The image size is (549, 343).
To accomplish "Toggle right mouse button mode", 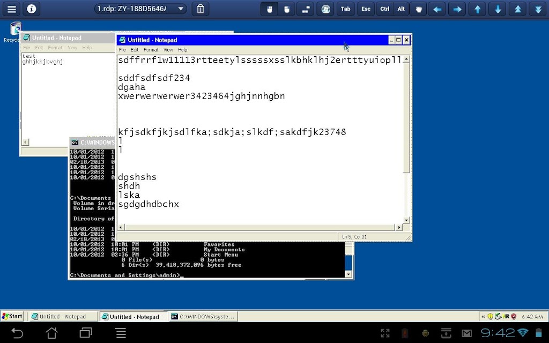I will pyautogui.click(x=287, y=9).
